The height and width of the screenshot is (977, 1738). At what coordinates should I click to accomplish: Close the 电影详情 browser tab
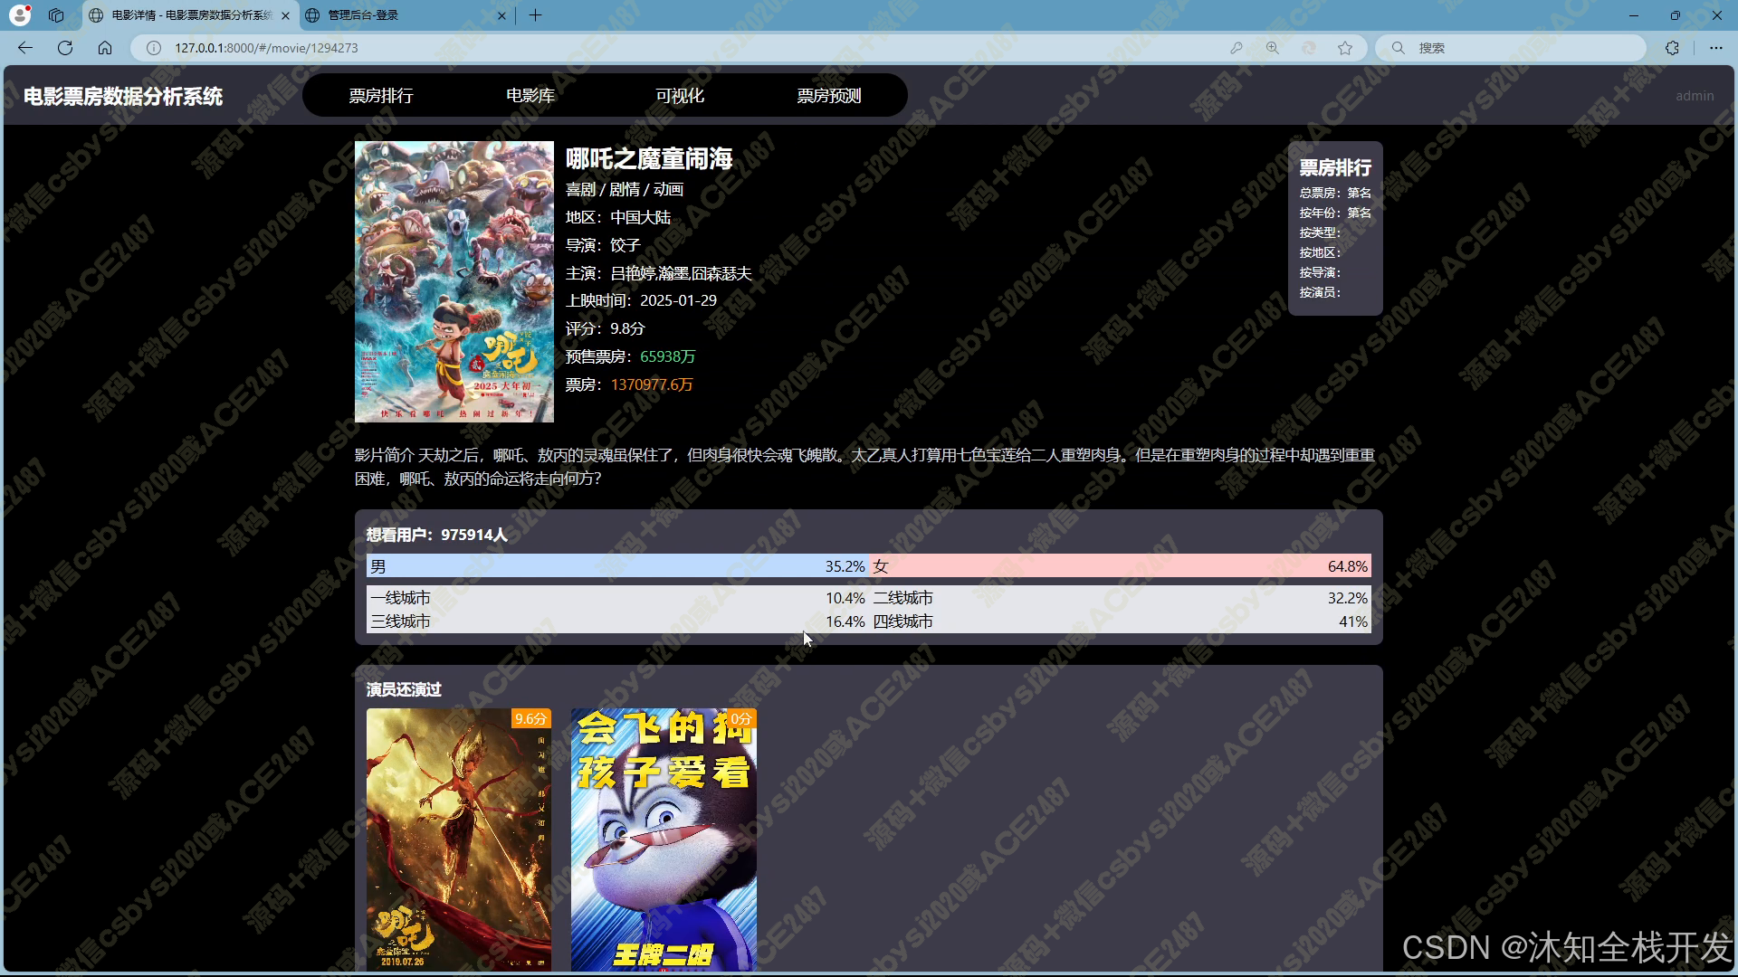(286, 15)
